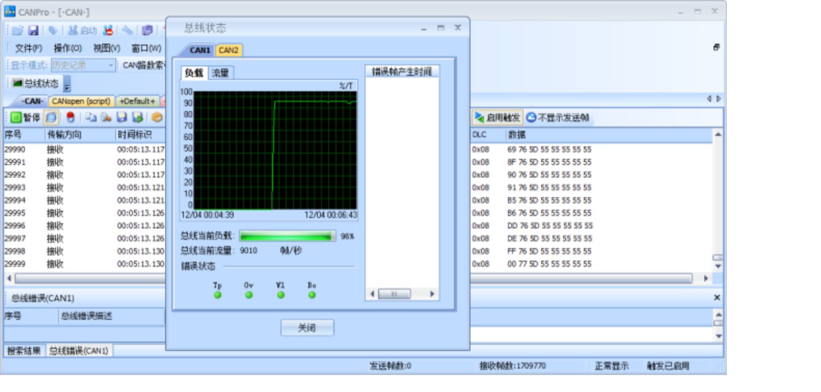Click the red record ball icon
Screen dimensions: 821x392
tap(70, 117)
